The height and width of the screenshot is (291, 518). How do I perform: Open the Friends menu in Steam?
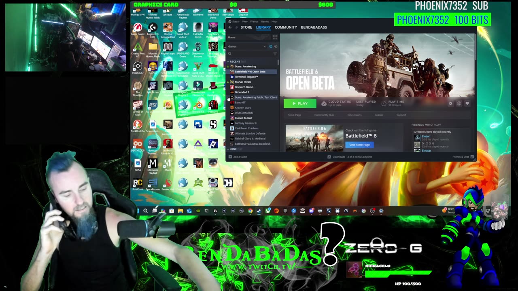pos(254,21)
